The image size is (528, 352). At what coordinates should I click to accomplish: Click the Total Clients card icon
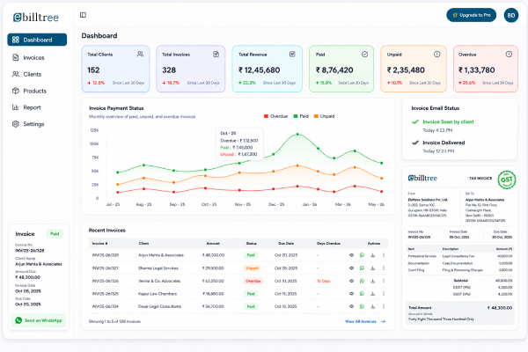pos(140,54)
